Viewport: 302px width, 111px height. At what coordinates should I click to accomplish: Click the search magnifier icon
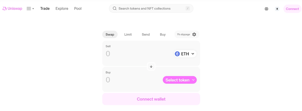point(115,9)
